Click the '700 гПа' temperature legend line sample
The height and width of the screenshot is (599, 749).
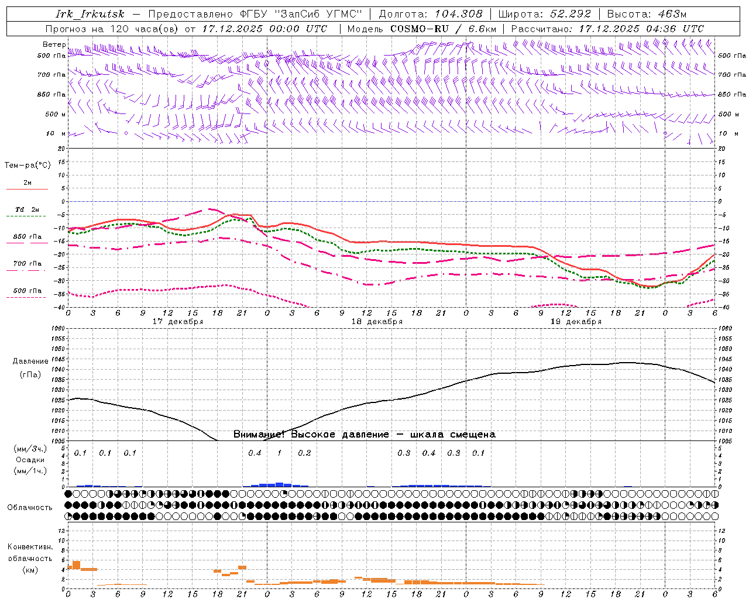pyautogui.click(x=27, y=270)
